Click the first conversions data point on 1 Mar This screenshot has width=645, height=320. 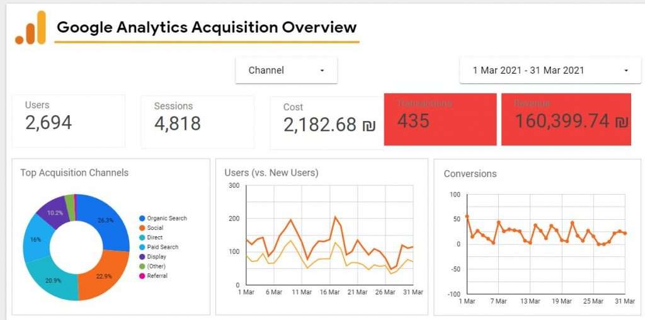point(467,216)
